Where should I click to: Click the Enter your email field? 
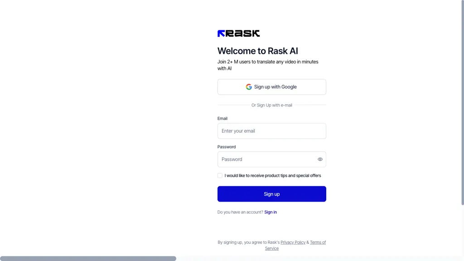tap(272, 131)
